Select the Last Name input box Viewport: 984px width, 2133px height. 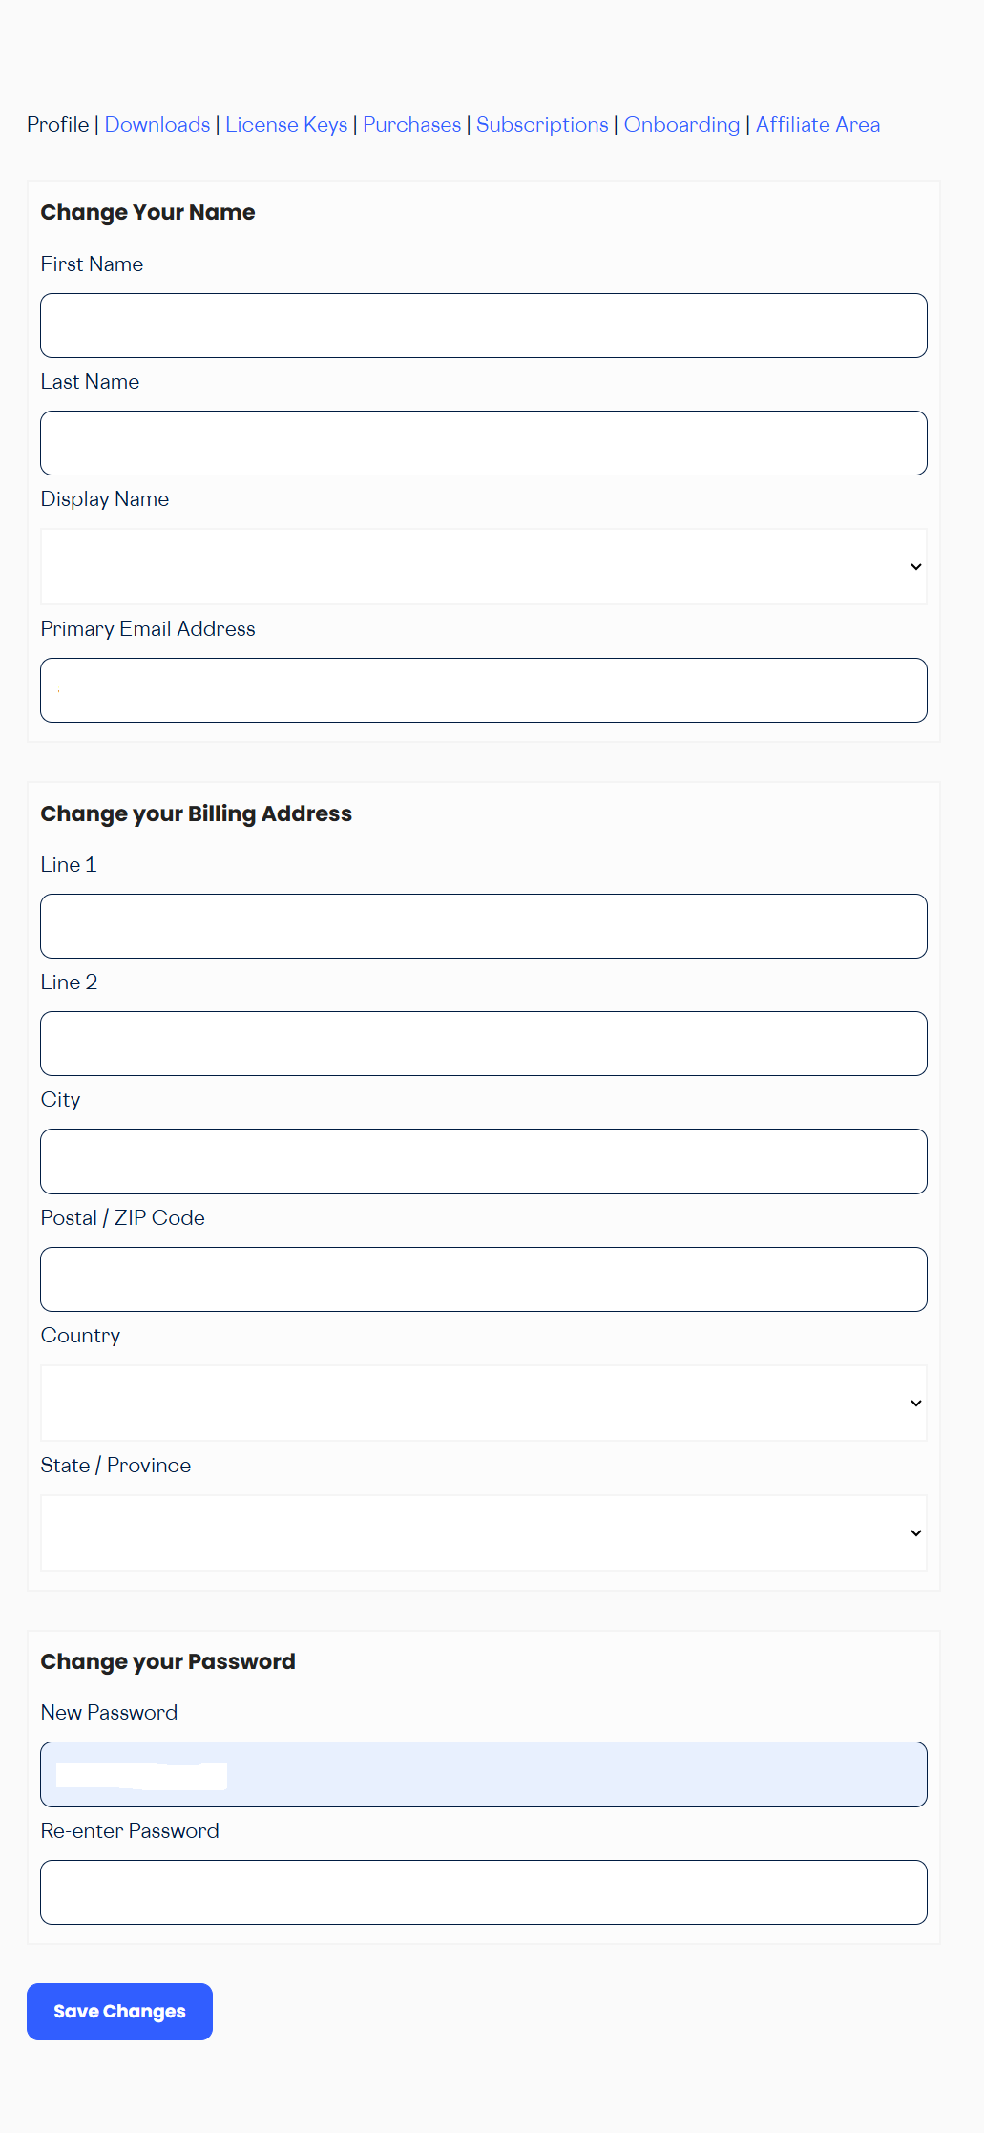click(x=483, y=442)
